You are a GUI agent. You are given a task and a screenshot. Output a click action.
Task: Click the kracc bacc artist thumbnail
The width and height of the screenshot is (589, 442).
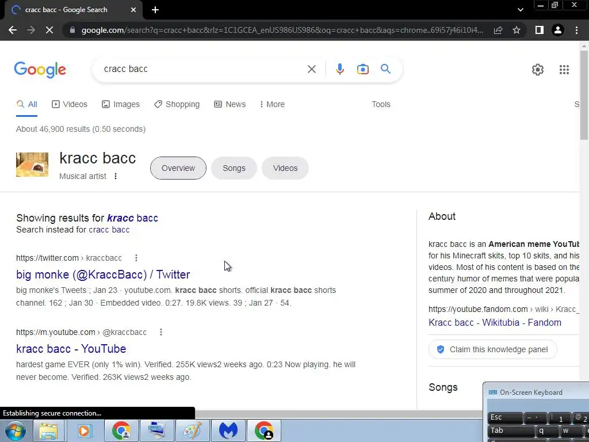32,164
